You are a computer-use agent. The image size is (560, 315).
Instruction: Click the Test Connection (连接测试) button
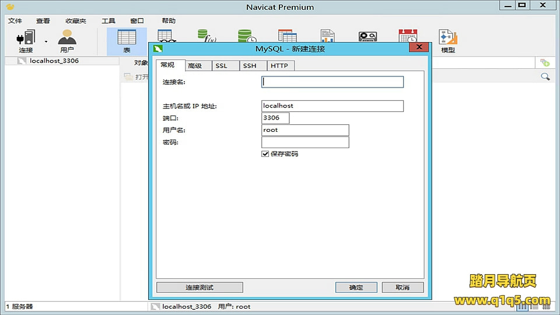199,288
